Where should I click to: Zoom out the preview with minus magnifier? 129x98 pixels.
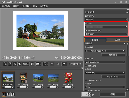coord(15,64)
